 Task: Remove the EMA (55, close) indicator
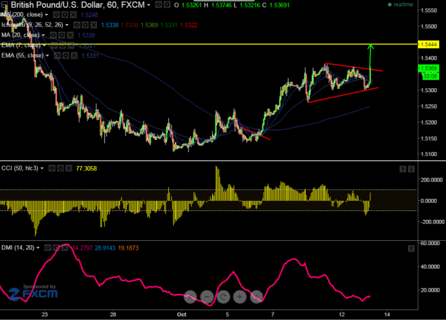(74, 55)
